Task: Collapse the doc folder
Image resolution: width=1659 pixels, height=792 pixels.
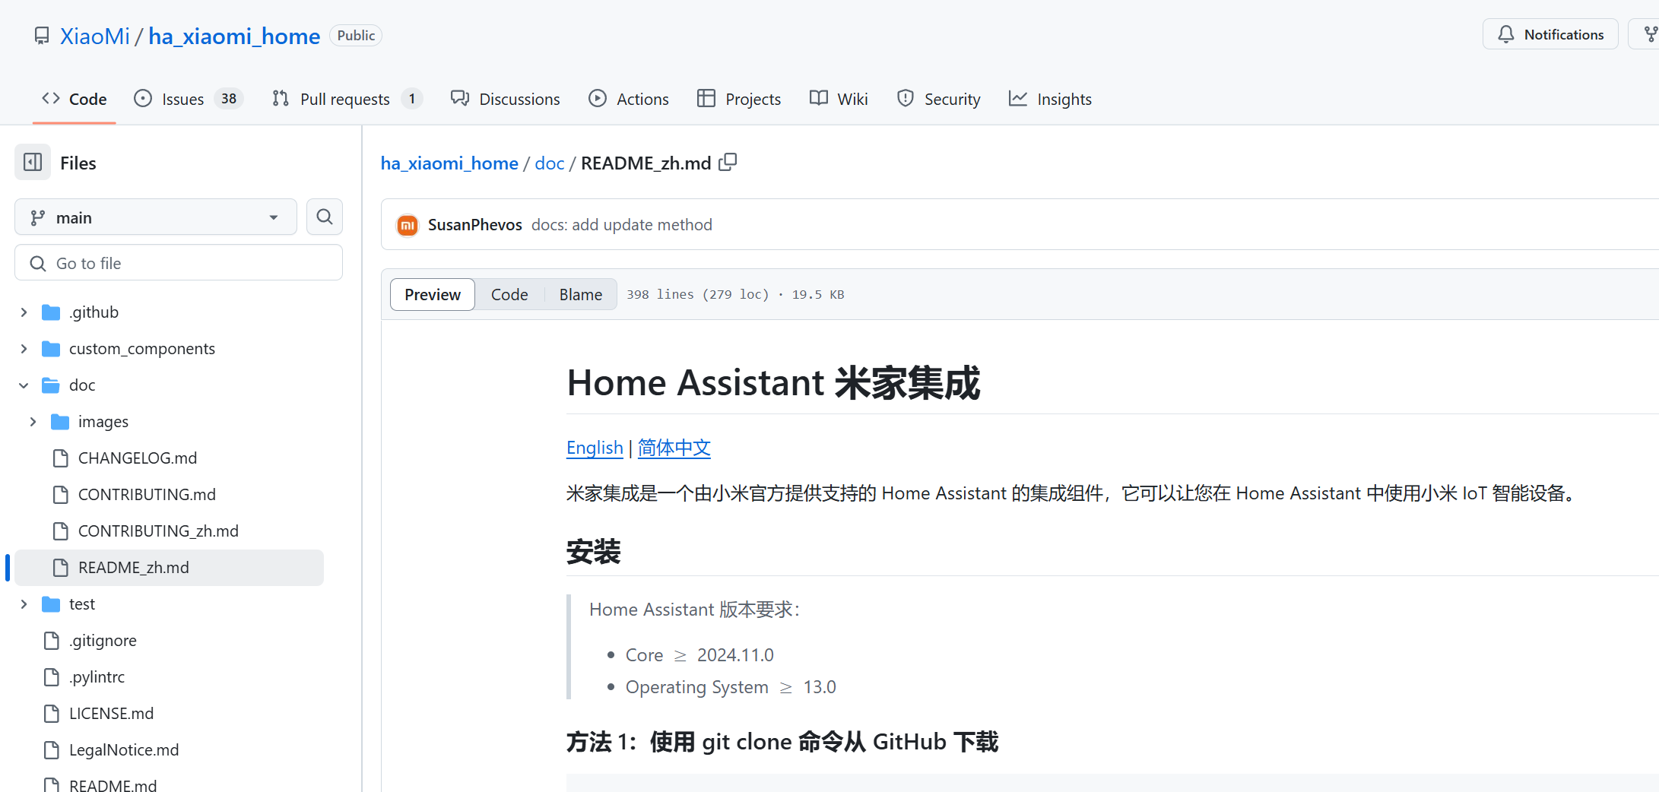Action: 24,385
